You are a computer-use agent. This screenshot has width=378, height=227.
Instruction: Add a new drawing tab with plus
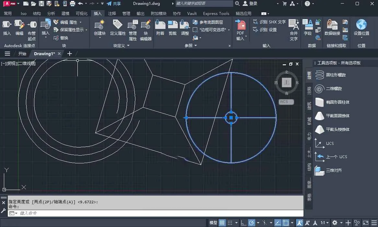(69, 54)
